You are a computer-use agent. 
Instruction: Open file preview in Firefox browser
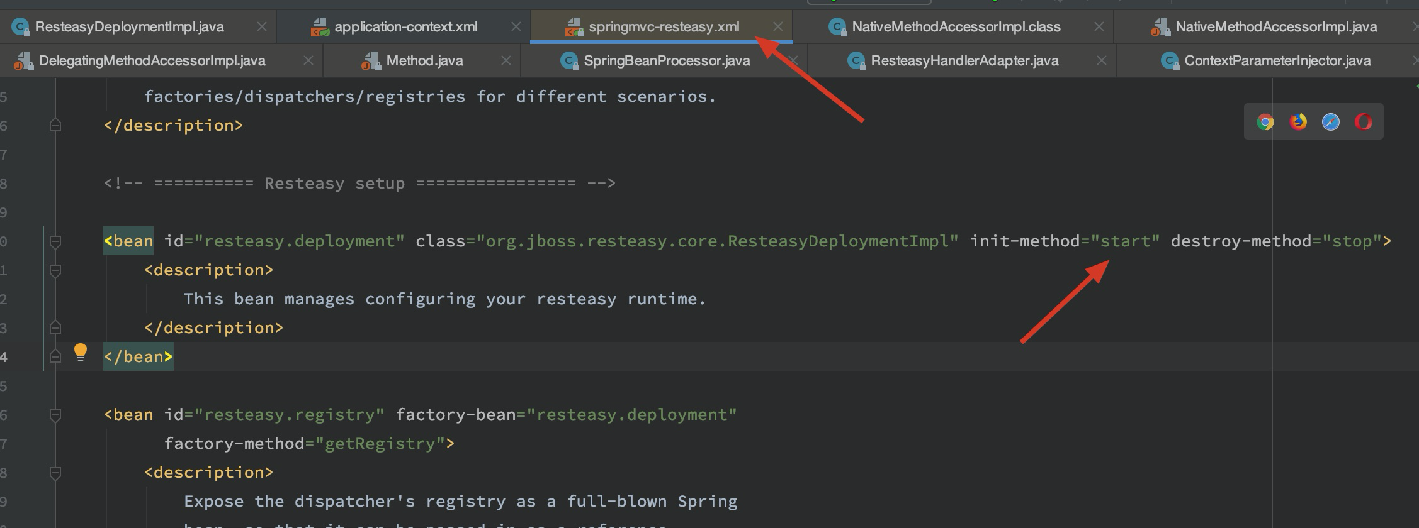pos(1297,122)
